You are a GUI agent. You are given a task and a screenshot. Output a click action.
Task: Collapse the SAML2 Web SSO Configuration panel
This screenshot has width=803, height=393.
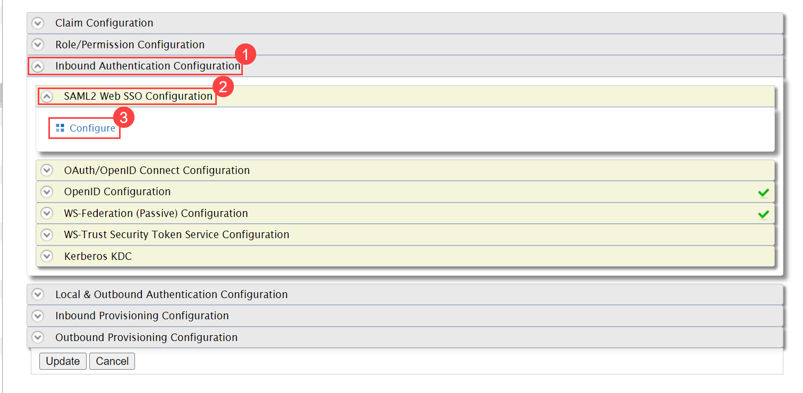(47, 96)
